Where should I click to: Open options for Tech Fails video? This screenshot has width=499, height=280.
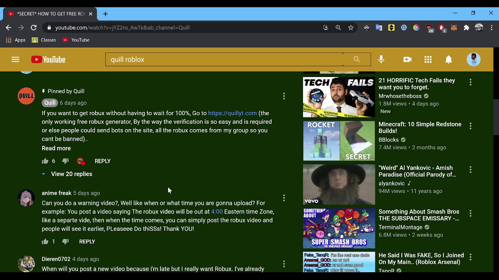pyautogui.click(x=471, y=82)
